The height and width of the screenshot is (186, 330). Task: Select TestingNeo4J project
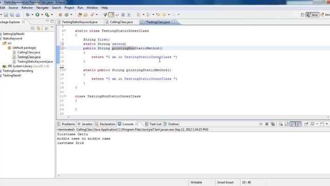(12, 75)
